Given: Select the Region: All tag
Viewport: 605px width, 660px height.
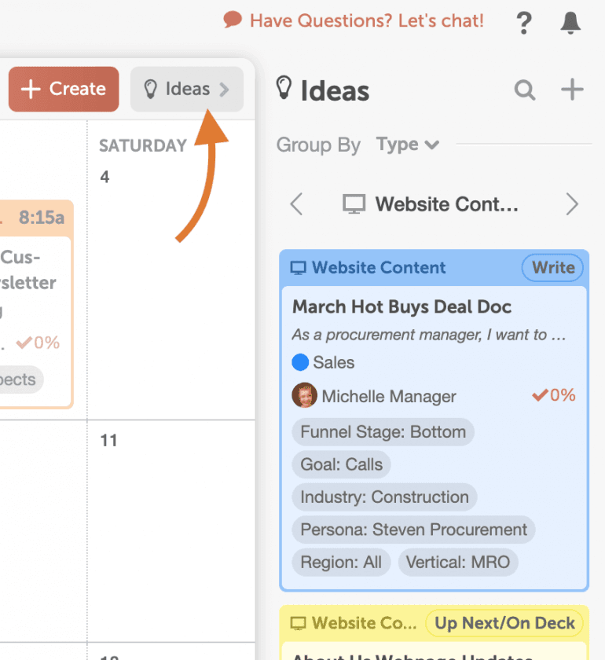Looking at the screenshot, I should pos(341,563).
